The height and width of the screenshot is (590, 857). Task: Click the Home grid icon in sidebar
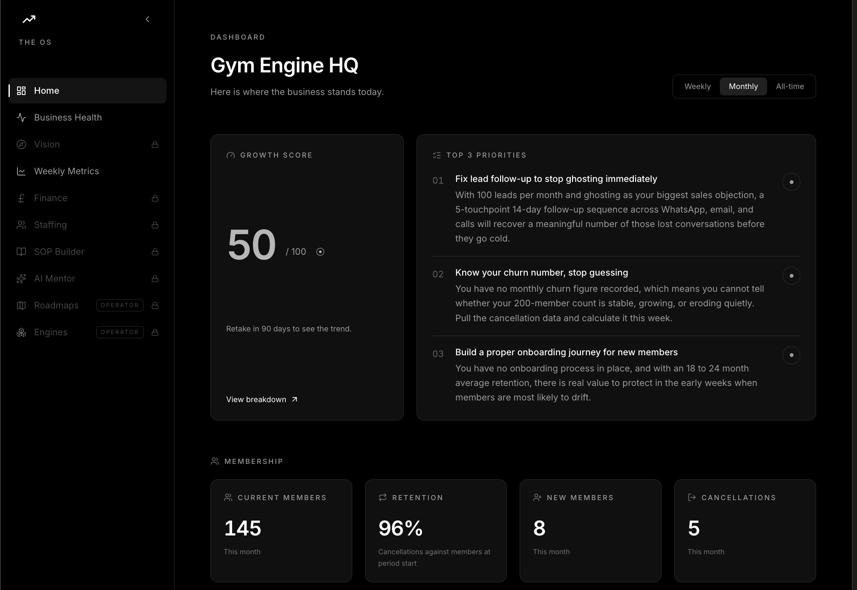click(x=21, y=91)
